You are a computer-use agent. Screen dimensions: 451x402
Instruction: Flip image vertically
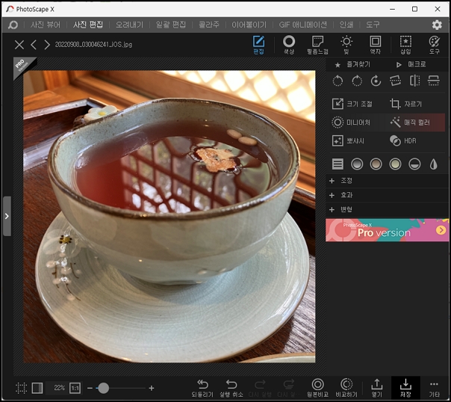(434, 81)
